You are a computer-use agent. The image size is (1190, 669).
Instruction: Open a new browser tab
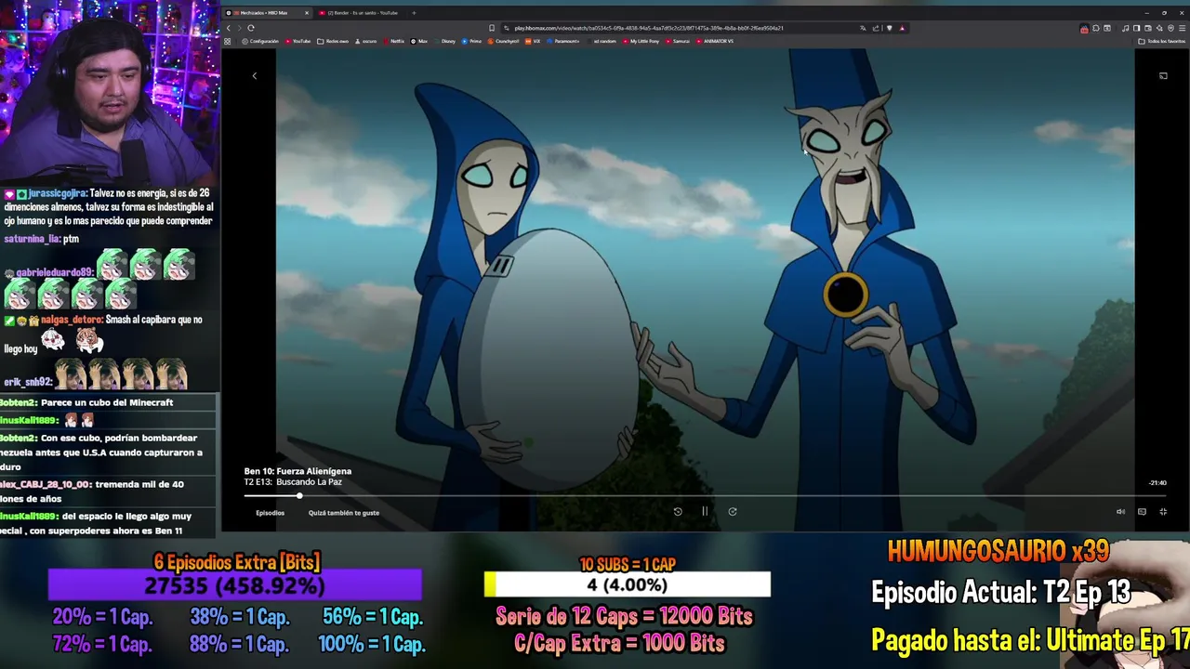coord(414,13)
